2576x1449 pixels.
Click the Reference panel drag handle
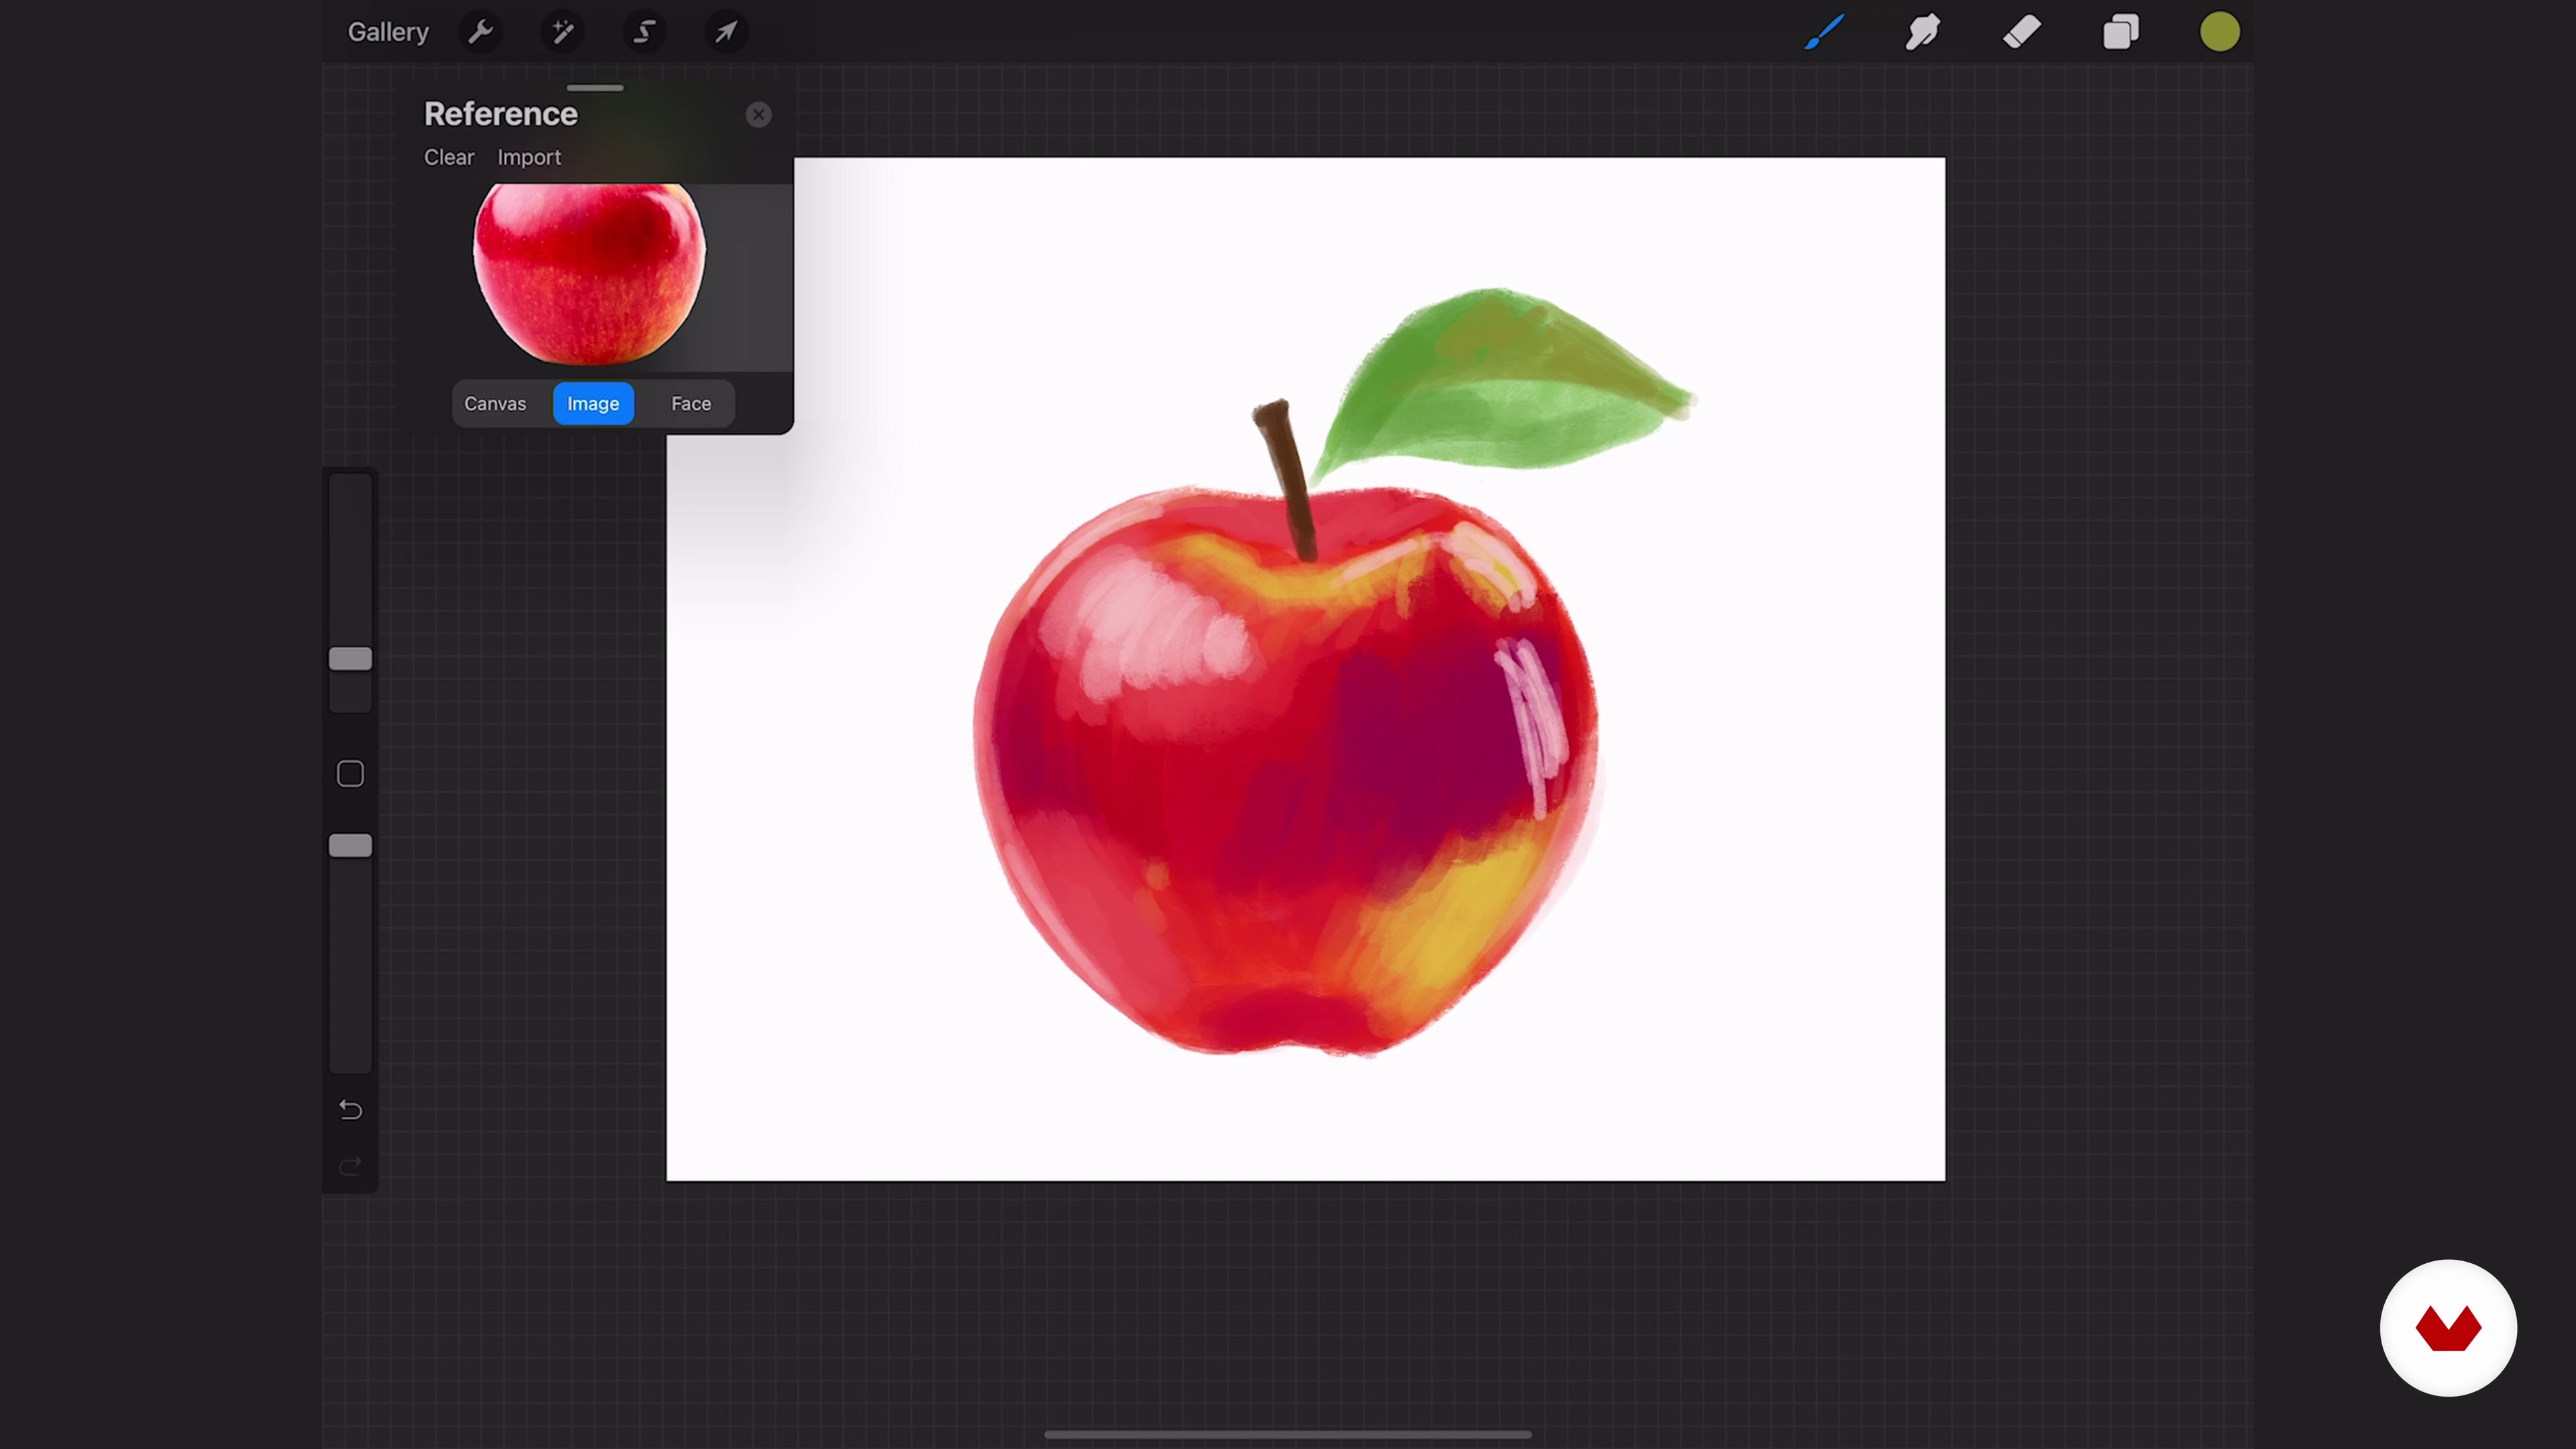595,88
